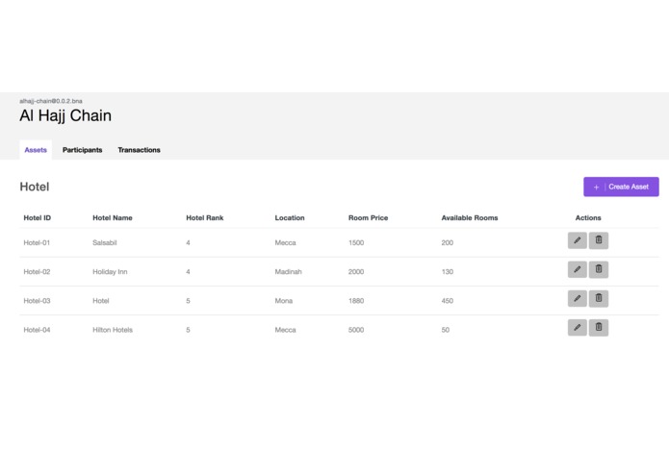Delete the Hotel-02 Holiday Inn asset
The width and height of the screenshot is (669, 475).
coord(599,269)
